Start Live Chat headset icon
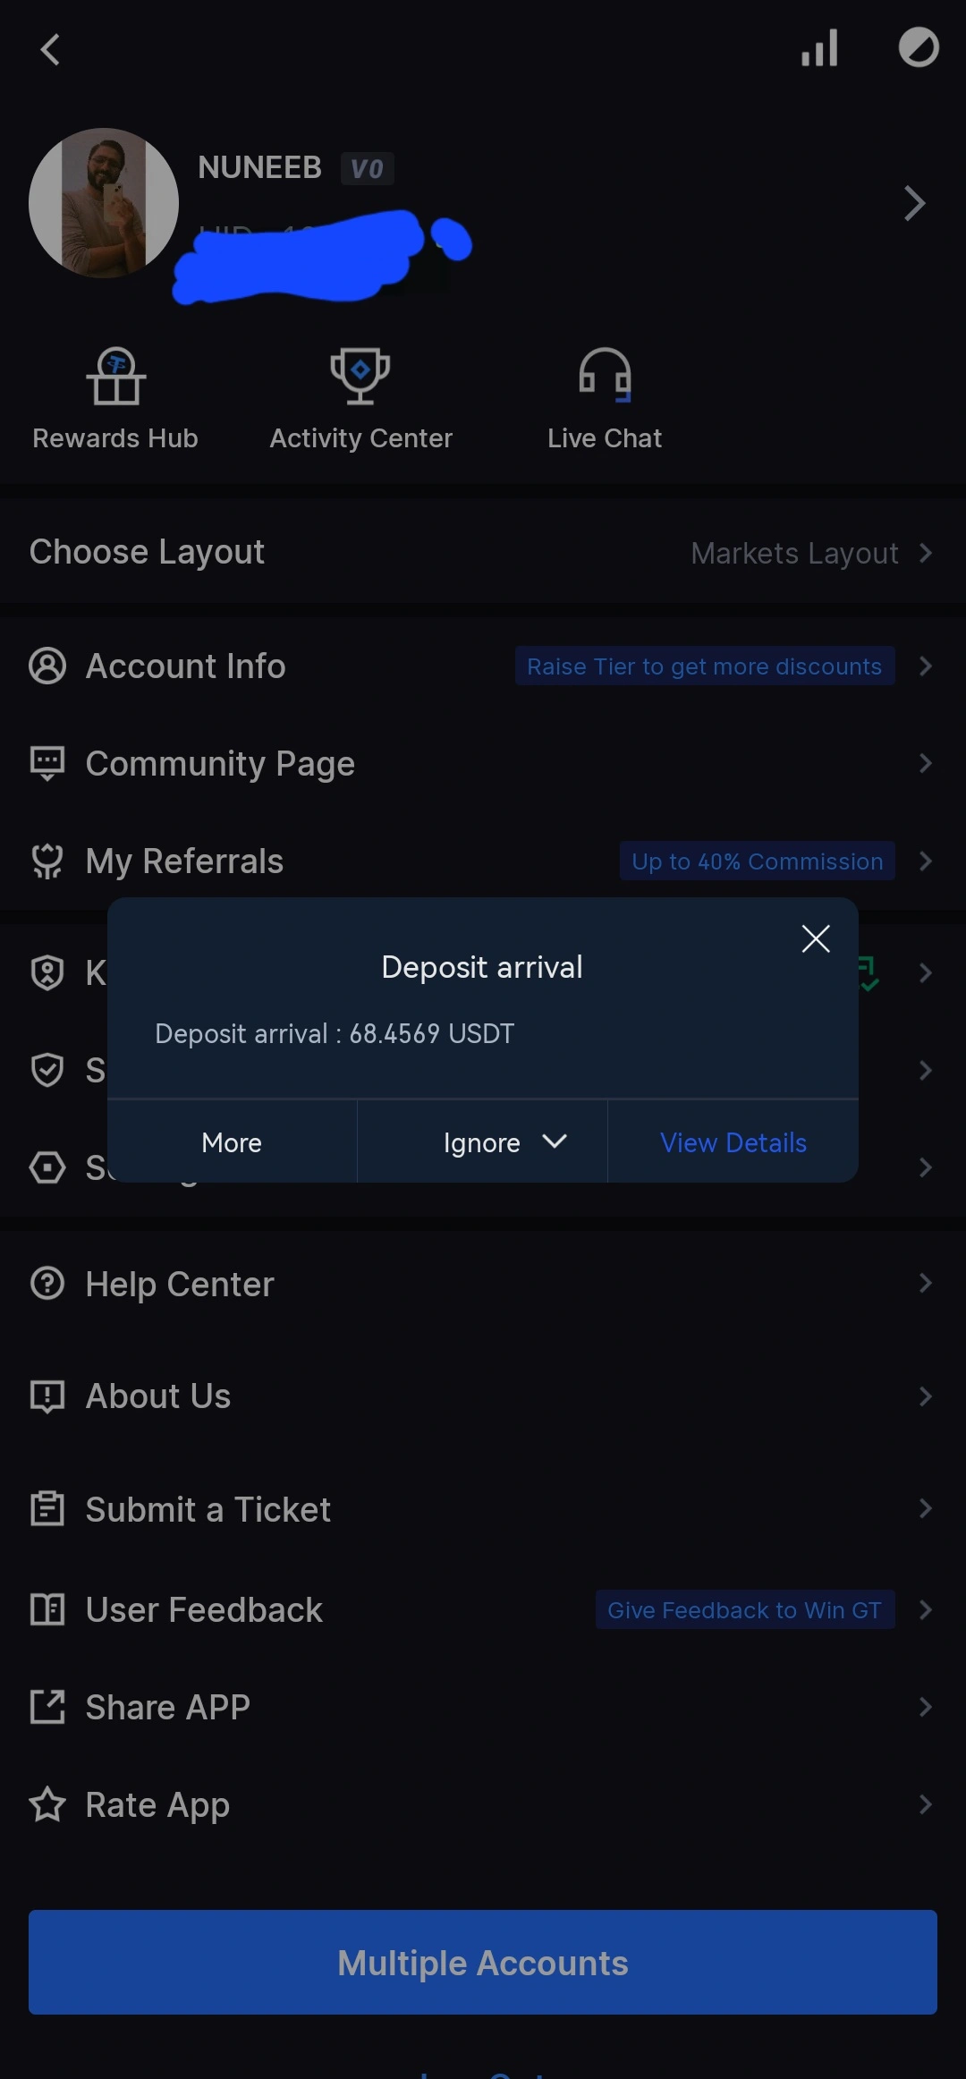Image resolution: width=966 pixels, height=2079 pixels. pyautogui.click(x=606, y=376)
